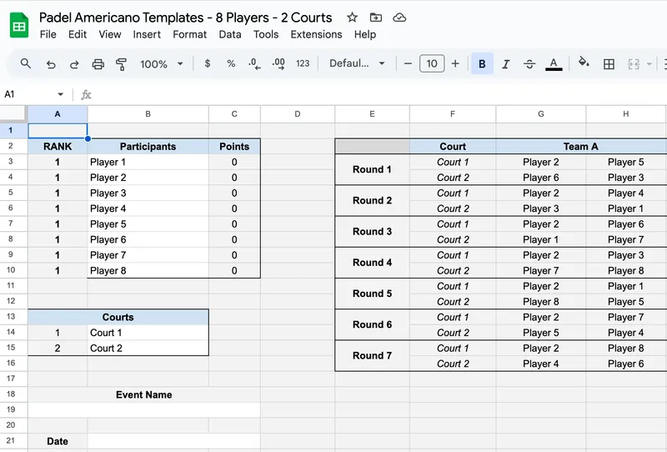This screenshot has width=667, height=452.
Task: Click the Move to folder icon
Action: [376, 18]
